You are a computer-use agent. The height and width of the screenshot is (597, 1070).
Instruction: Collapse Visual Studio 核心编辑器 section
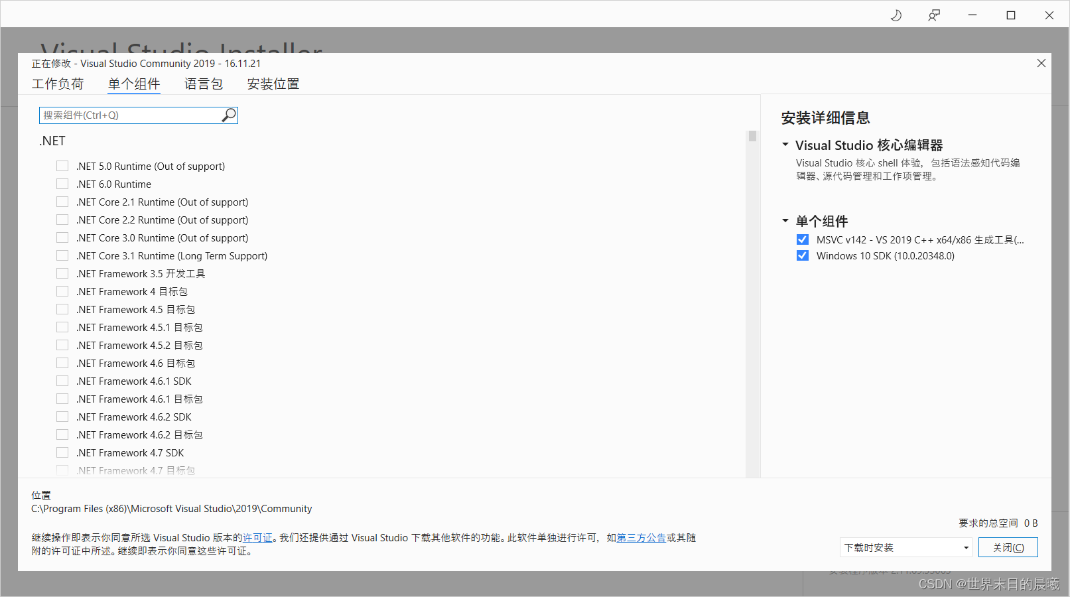pos(785,145)
